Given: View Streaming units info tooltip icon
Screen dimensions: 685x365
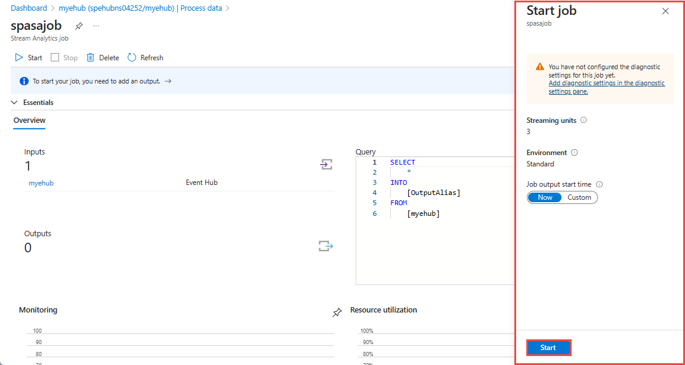Looking at the screenshot, I should tap(584, 119).
